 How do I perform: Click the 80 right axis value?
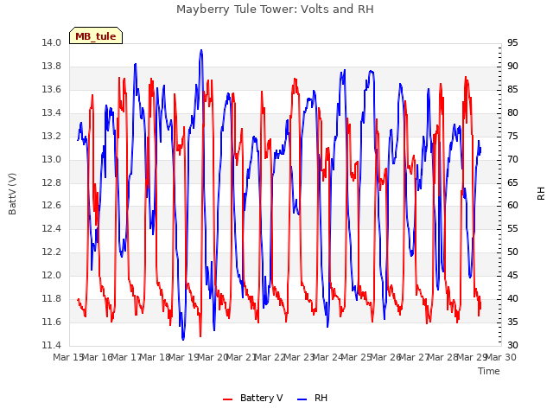tap(512, 113)
